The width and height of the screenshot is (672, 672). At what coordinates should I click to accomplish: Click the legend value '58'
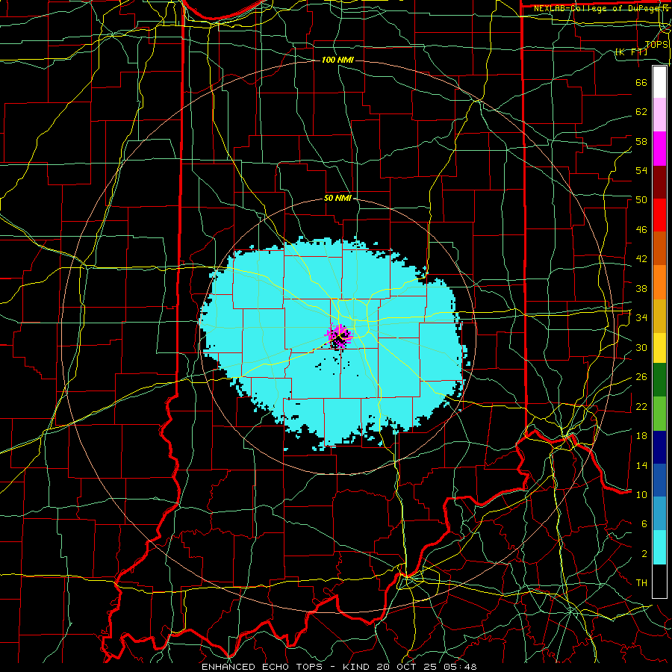point(641,141)
